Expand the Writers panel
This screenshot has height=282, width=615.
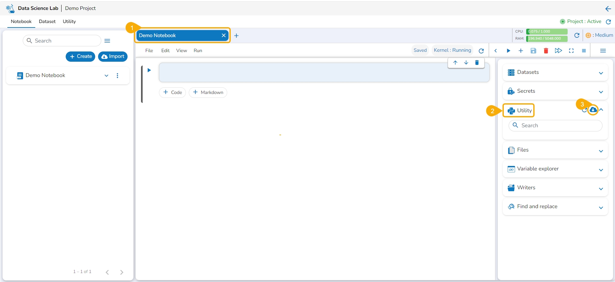point(601,189)
